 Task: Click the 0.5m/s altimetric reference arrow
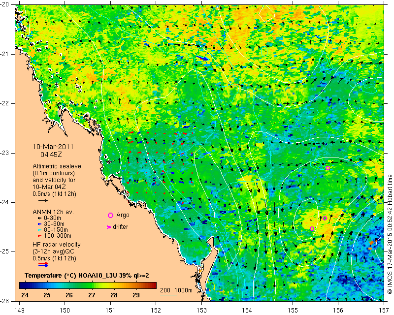pyautogui.click(x=43, y=200)
